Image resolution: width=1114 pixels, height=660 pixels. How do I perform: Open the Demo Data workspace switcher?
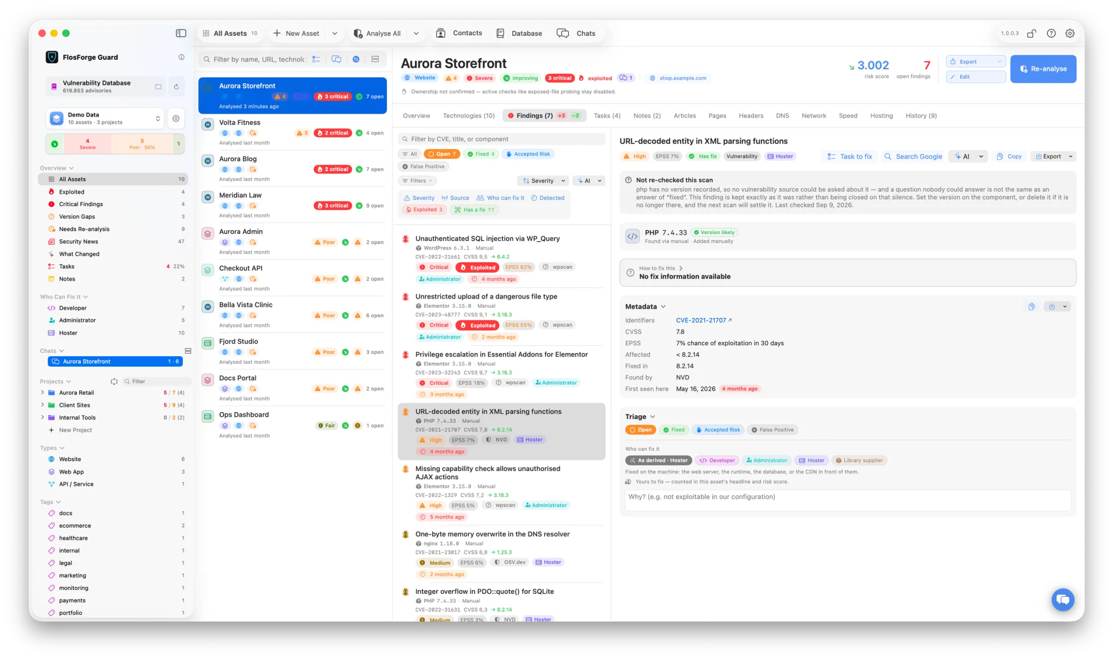pyautogui.click(x=105, y=118)
